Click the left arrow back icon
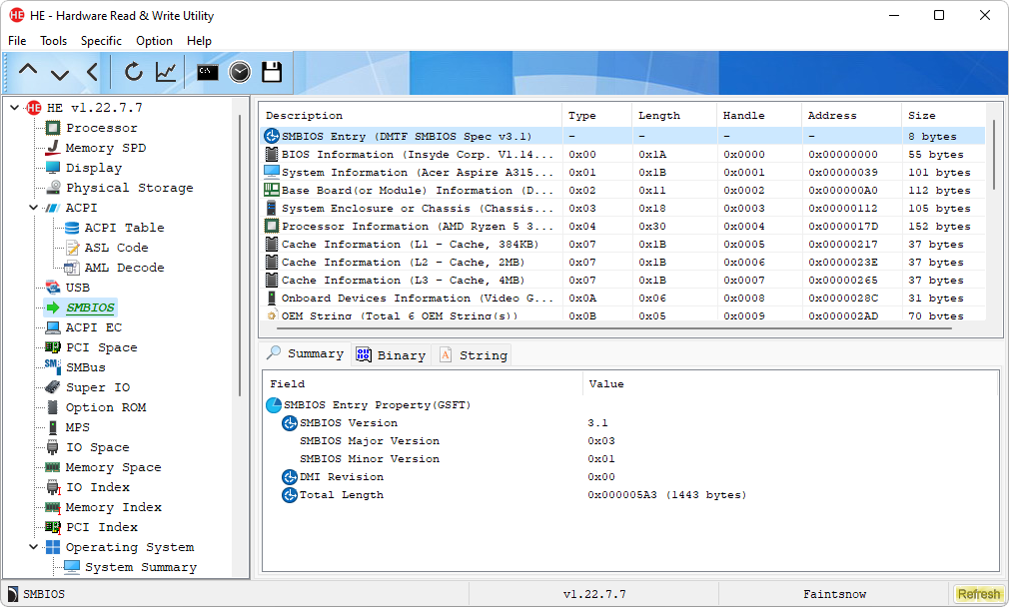This screenshot has width=1009, height=607. pyautogui.click(x=92, y=72)
